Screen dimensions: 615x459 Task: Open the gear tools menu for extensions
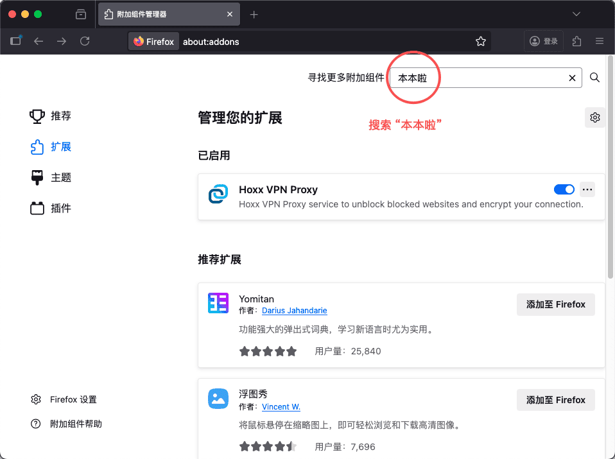pos(594,117)
